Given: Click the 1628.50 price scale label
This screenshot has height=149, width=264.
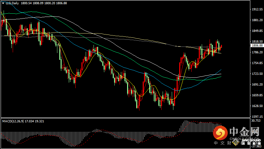Looking at the screenshot, I should [257, 106].
